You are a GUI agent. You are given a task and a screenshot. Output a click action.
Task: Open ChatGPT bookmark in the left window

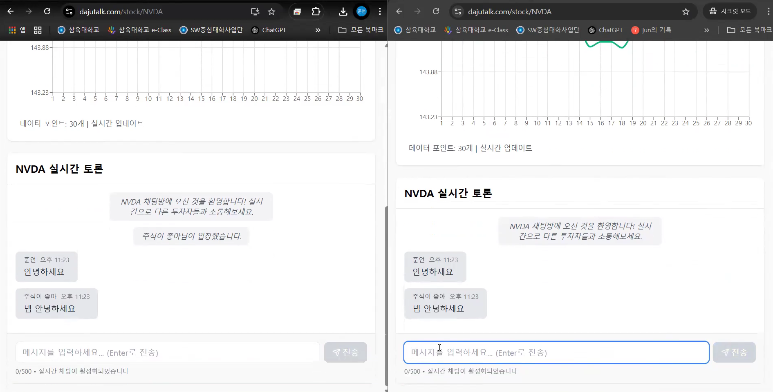[269, 30]
